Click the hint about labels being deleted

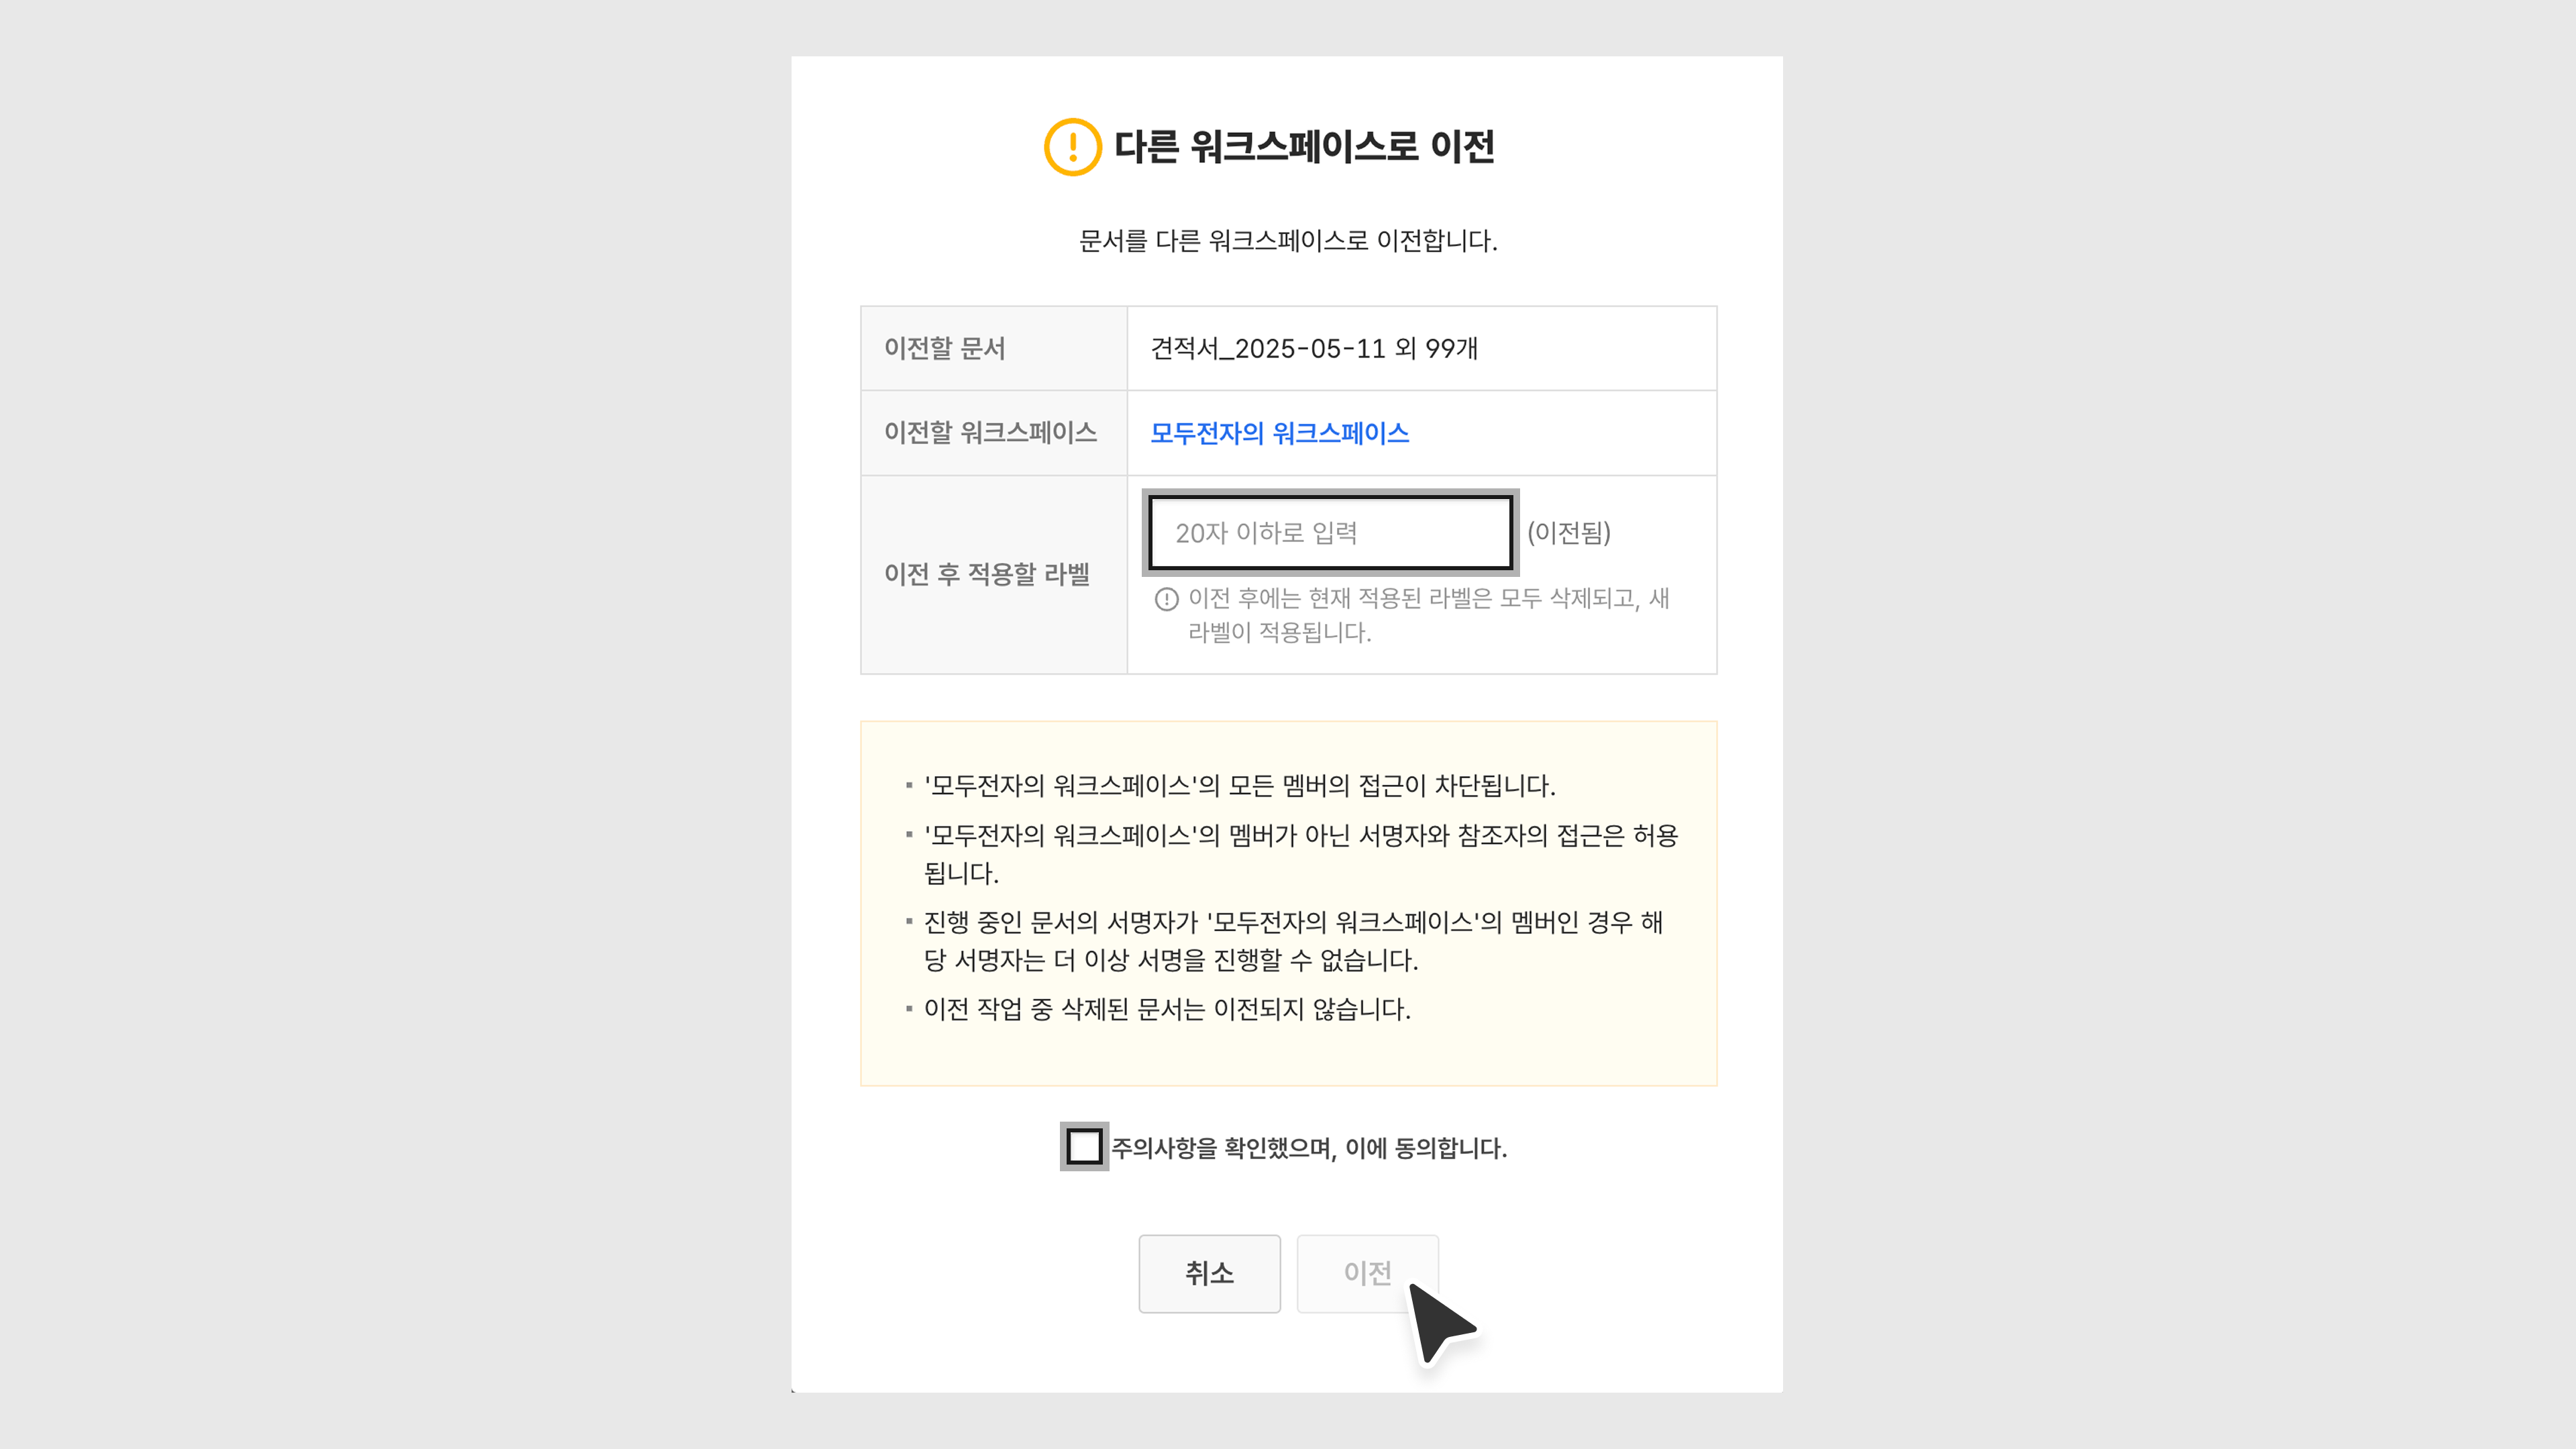(x=1428, y=614)
